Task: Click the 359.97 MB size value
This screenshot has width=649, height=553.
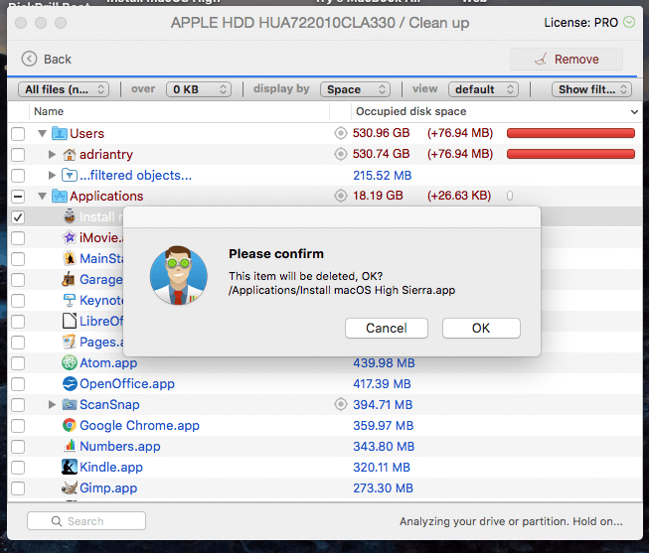Action: [384, 426]
